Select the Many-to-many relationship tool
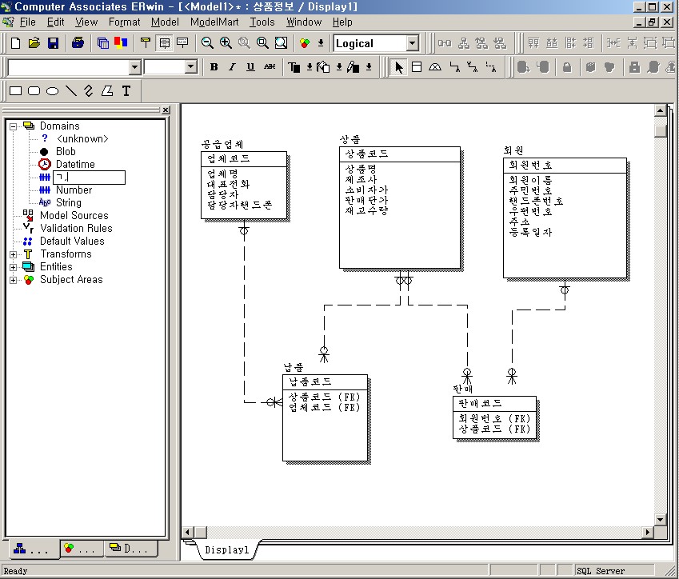Screen dimensions: 679x579 coord(473,67)
